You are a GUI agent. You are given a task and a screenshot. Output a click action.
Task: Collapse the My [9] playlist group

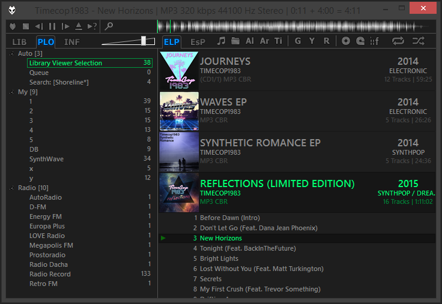[11, 92]
